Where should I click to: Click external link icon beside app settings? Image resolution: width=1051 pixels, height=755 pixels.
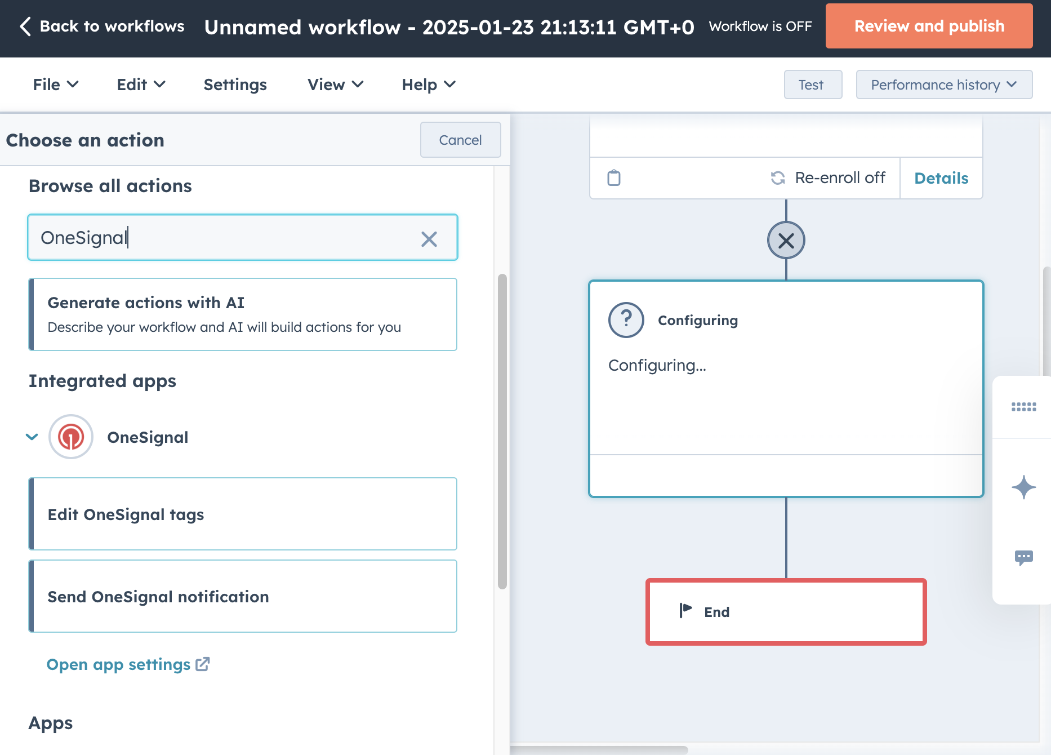203,664
